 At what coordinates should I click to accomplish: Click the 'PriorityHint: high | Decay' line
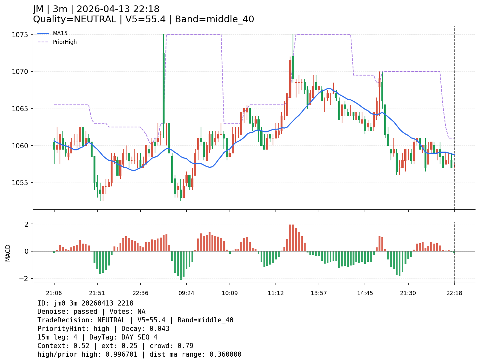pos(103,329)
